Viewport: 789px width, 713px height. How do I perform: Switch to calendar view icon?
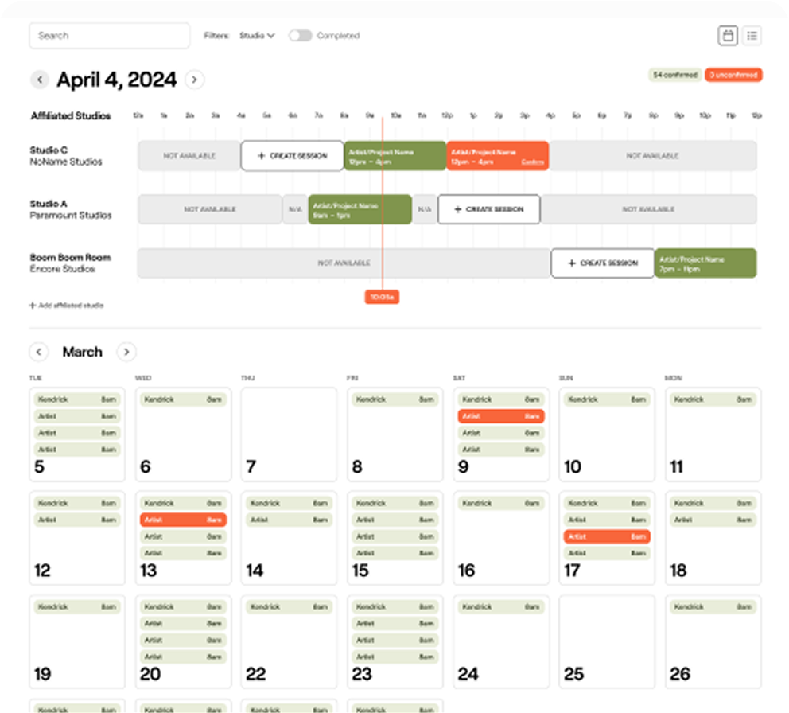[727, 36]
